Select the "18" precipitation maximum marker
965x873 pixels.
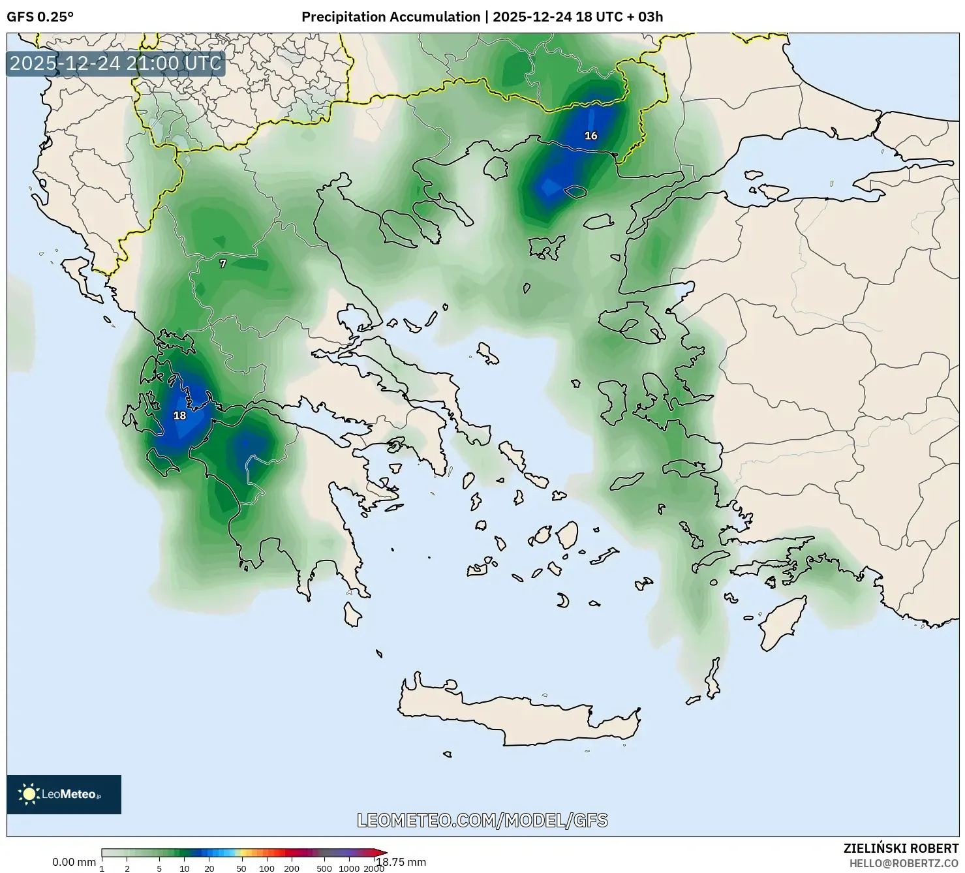point(181,416)
